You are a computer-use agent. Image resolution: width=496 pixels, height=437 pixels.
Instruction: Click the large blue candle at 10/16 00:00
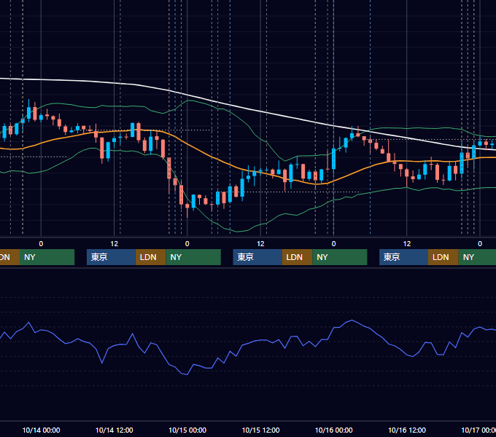click(333, 159)
